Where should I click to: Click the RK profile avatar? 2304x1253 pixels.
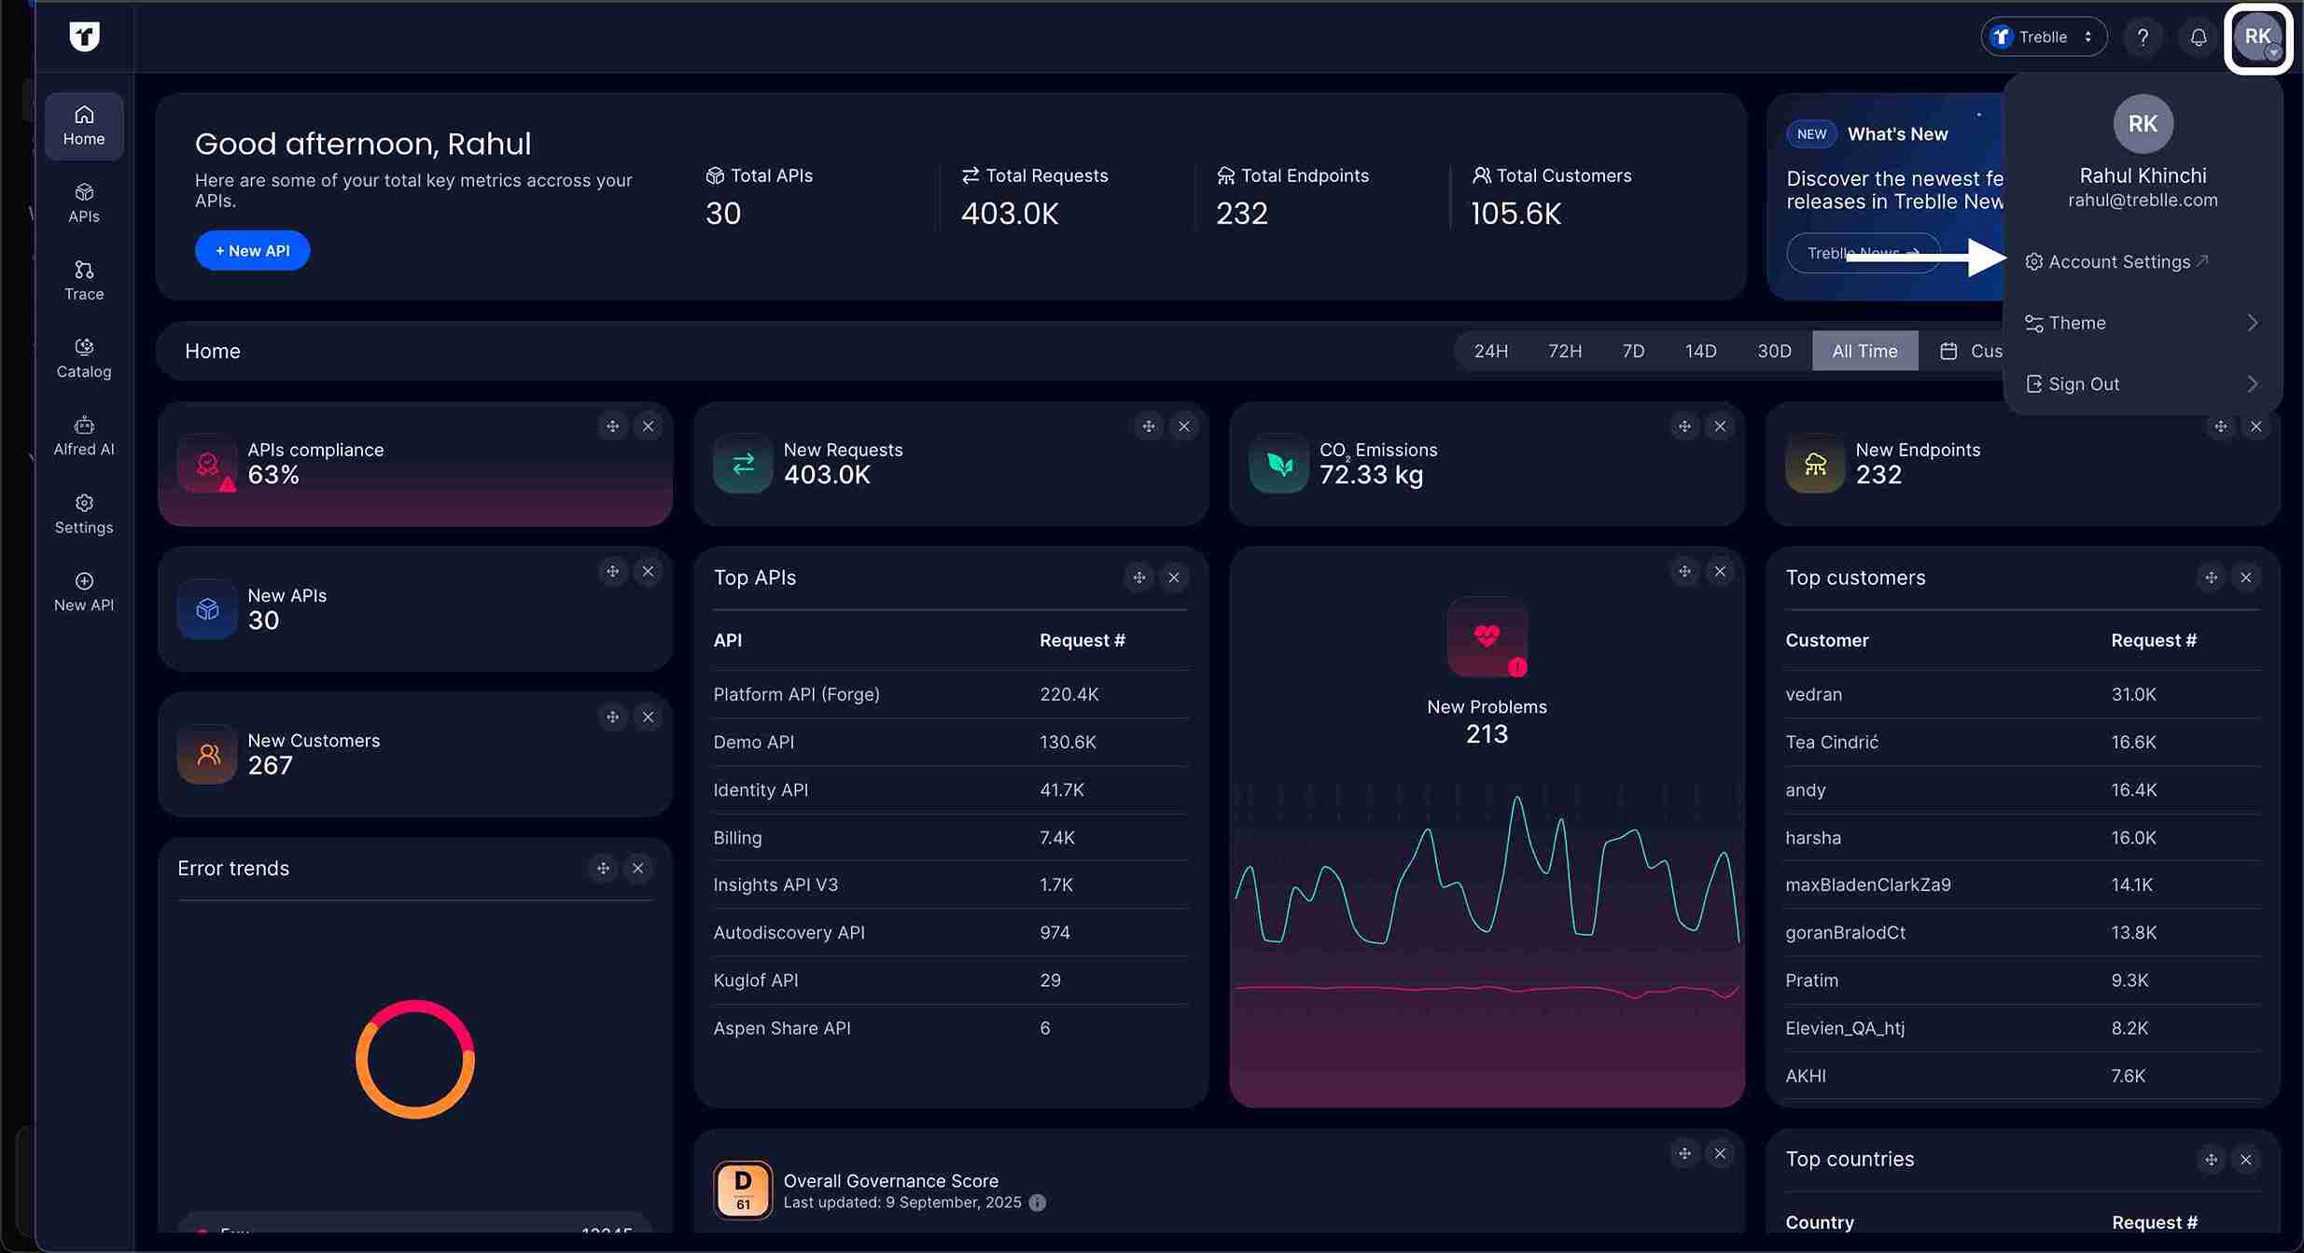click(2259, 36)
